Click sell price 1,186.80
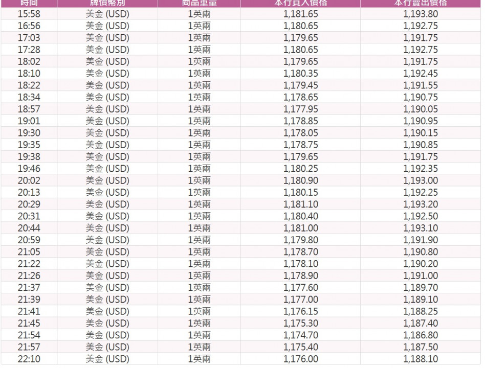Viewport: 485px width, 368px height. pyautogui.click(x=421, y=335)
